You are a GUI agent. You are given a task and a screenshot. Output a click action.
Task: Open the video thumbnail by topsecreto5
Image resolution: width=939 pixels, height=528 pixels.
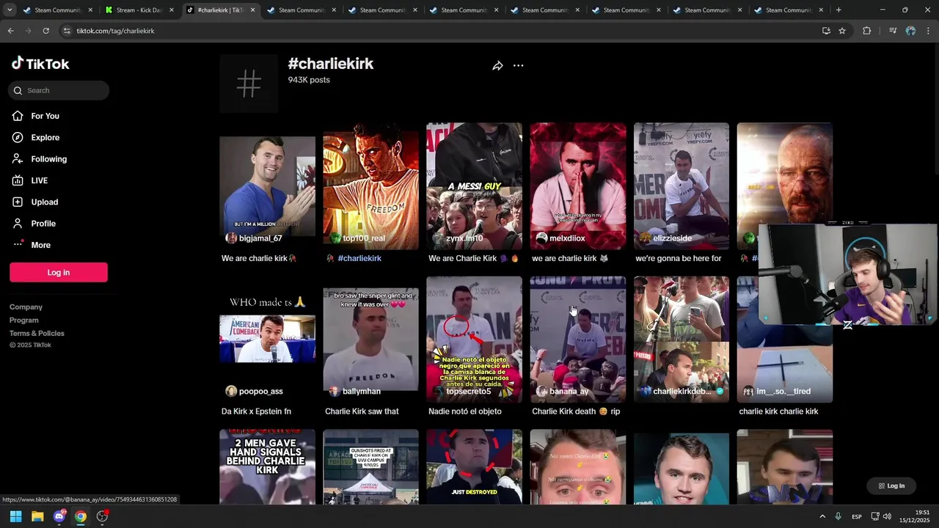tap(474, 339)
